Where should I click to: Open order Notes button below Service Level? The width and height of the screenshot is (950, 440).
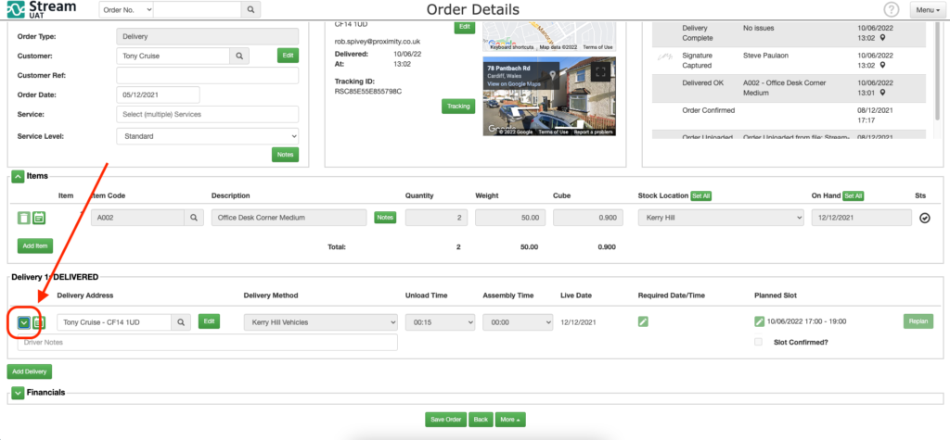coord(285,155)
